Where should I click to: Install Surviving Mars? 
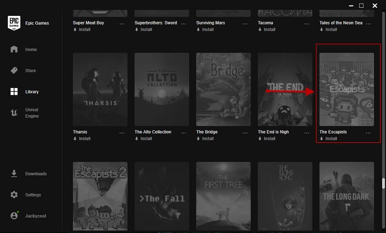[205, 30]
